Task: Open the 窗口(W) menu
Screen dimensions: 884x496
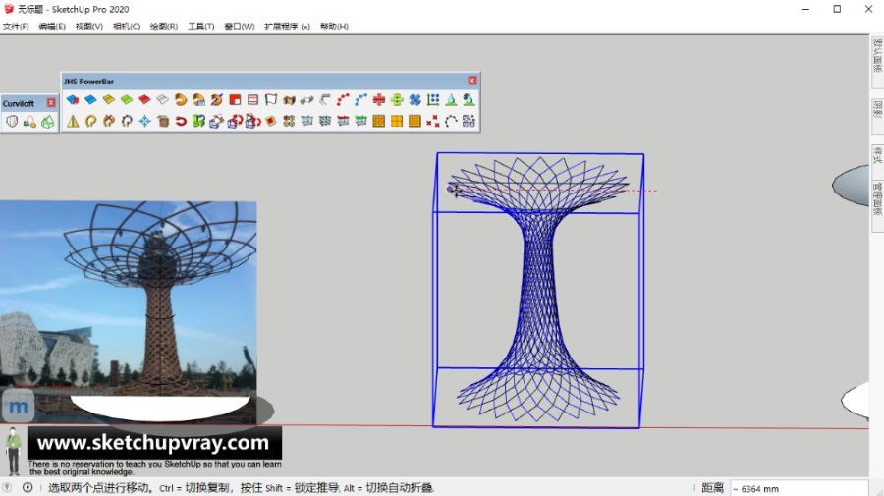Action: pyautogui.click(x=239, y=27)
